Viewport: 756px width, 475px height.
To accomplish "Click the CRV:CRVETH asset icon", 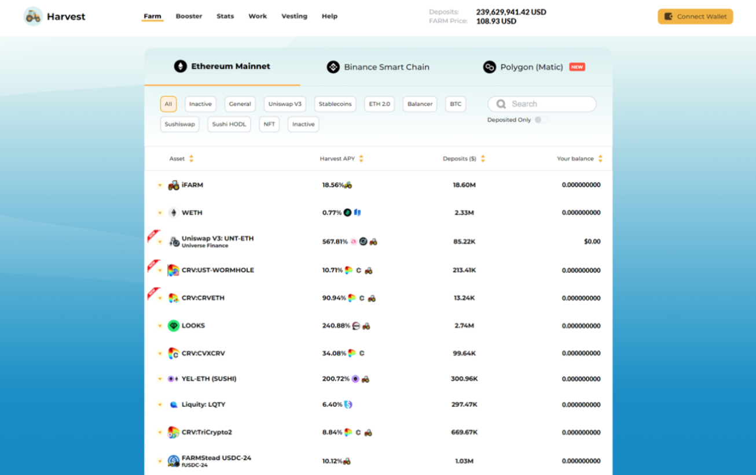I will (173, 298).
